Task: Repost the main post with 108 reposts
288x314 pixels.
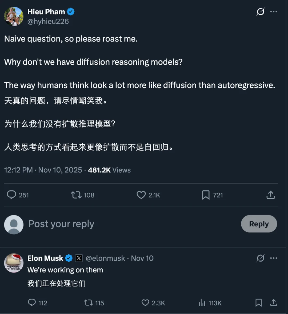Action: pyautogui.click(x=76, y=195)
